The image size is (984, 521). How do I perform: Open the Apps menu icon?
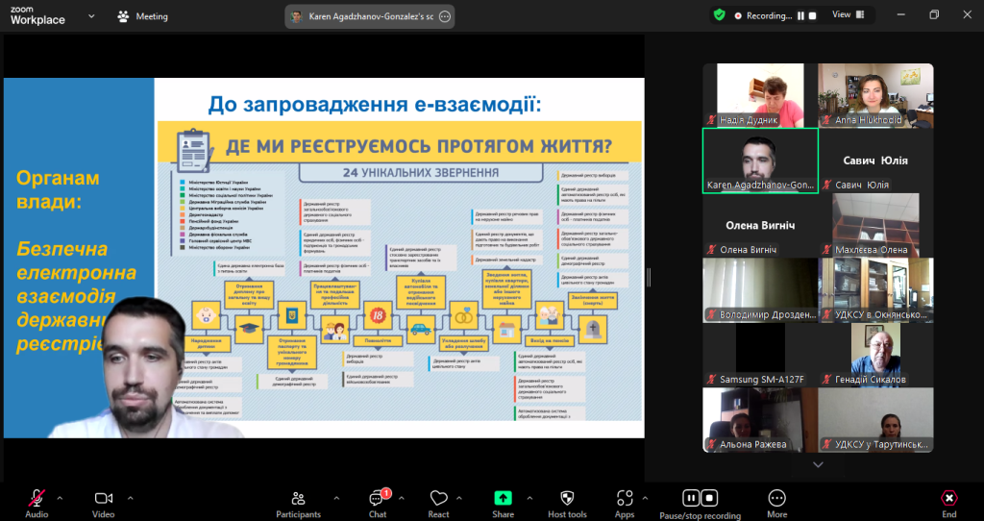[x=625, y=498]
